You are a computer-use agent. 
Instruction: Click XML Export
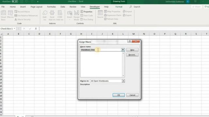click(127, 15)
